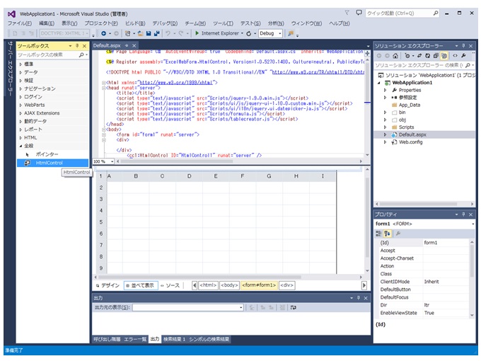Toggle pin on the Properties panel
481x361 pixels.
click(x=463, y=214)
